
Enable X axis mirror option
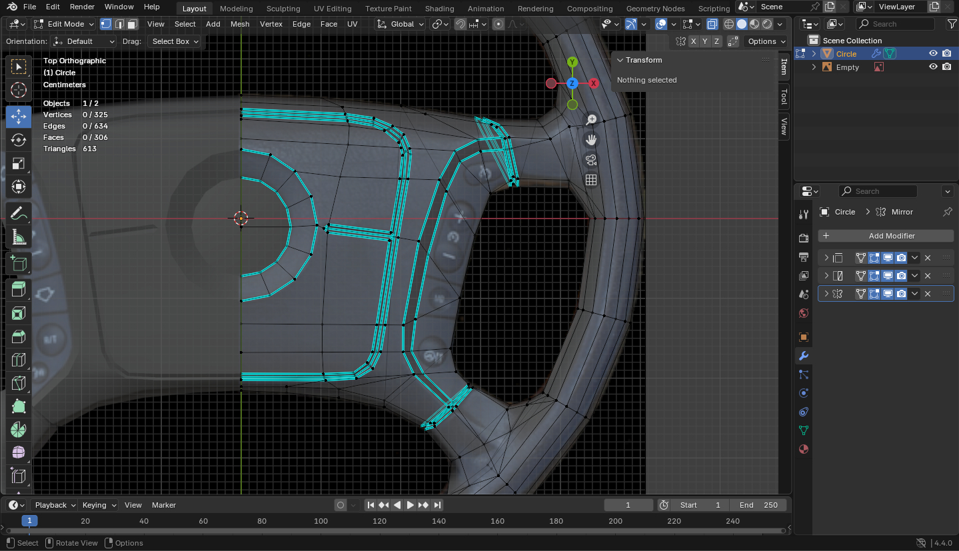pos(694,41)
